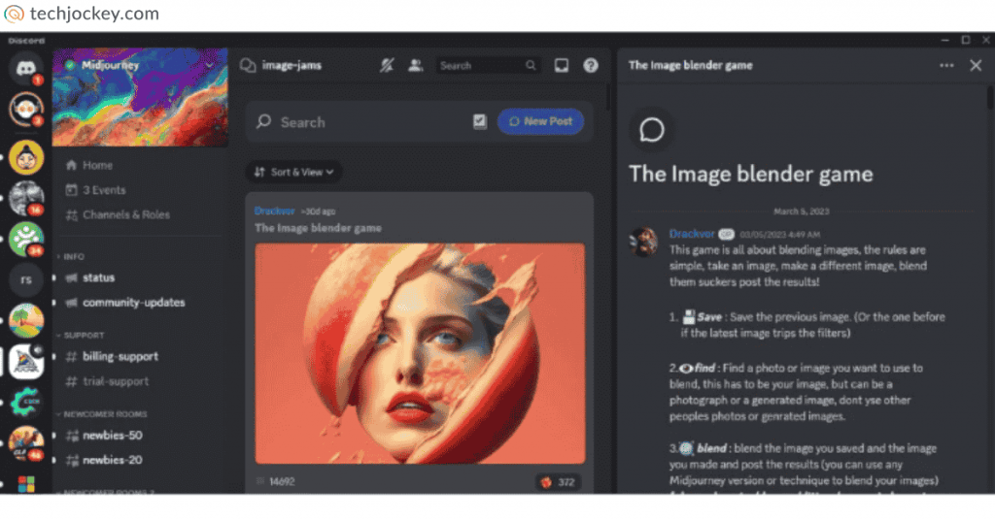Open the billing-support channel
Screen dimensions: 995x520
point(120,356)
